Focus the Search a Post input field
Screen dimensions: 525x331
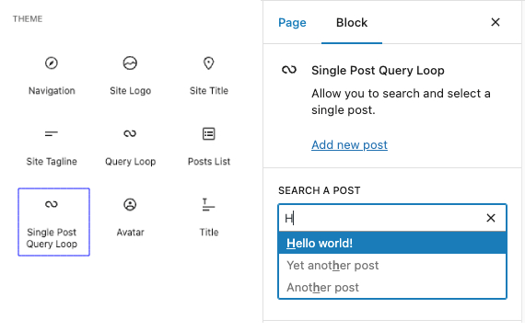click(x=380, y=218)
